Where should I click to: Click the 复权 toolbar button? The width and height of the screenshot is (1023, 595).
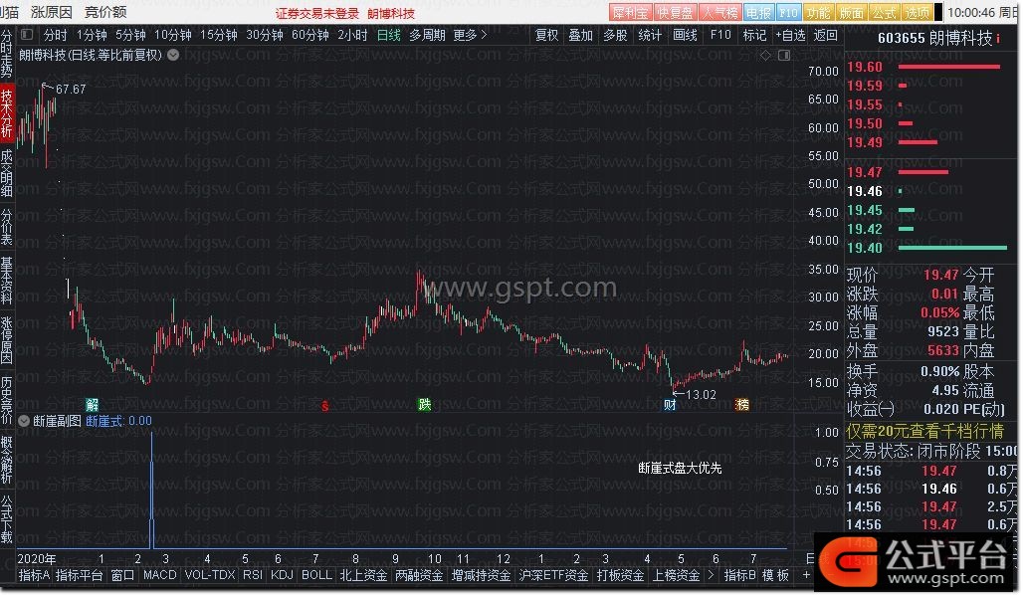point(546,35)
